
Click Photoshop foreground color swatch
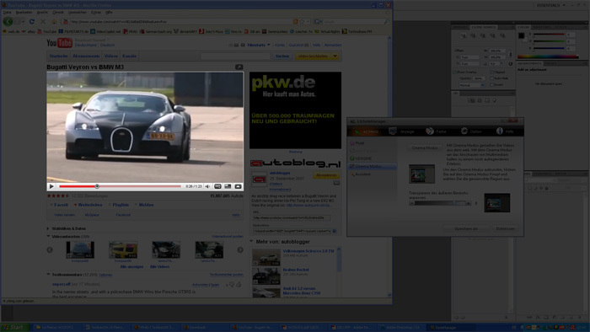[521, 35]
